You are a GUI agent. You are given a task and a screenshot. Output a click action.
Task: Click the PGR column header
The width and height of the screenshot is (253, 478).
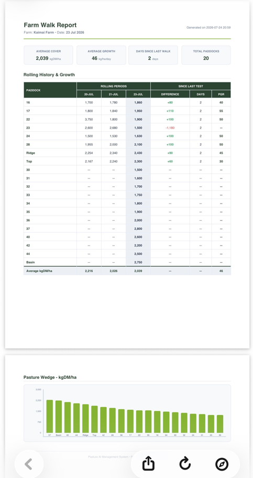221,94
